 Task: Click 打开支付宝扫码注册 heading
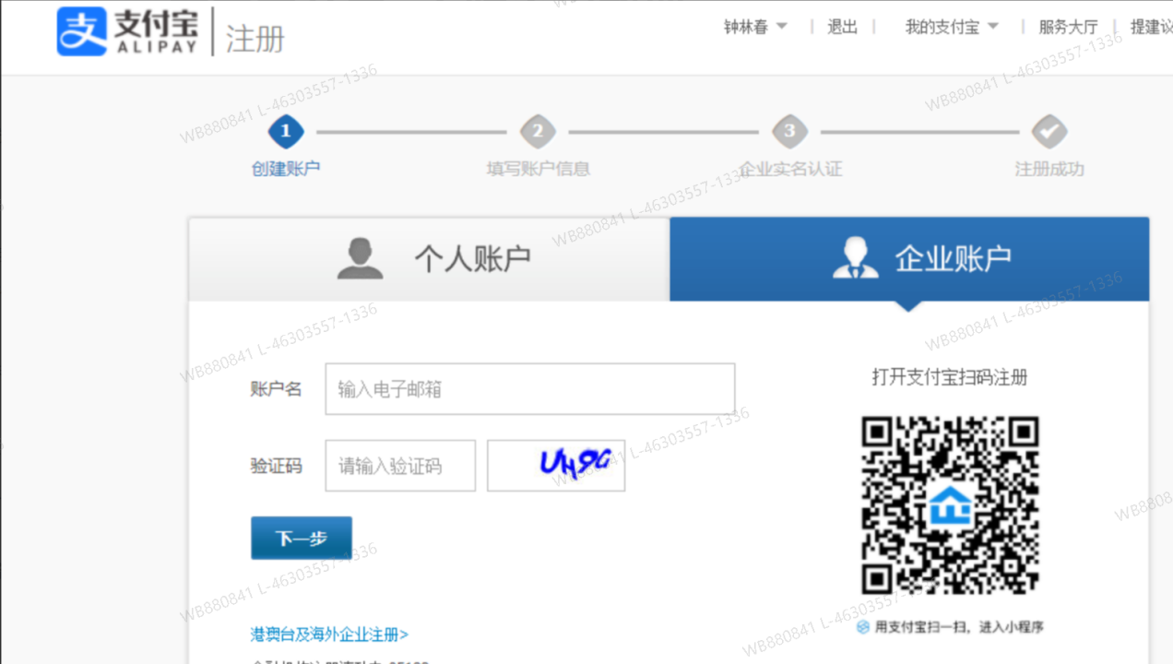950,376
